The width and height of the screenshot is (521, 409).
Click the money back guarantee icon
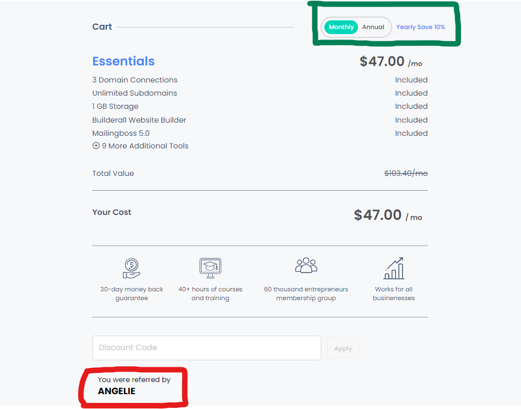click(132, 268)
